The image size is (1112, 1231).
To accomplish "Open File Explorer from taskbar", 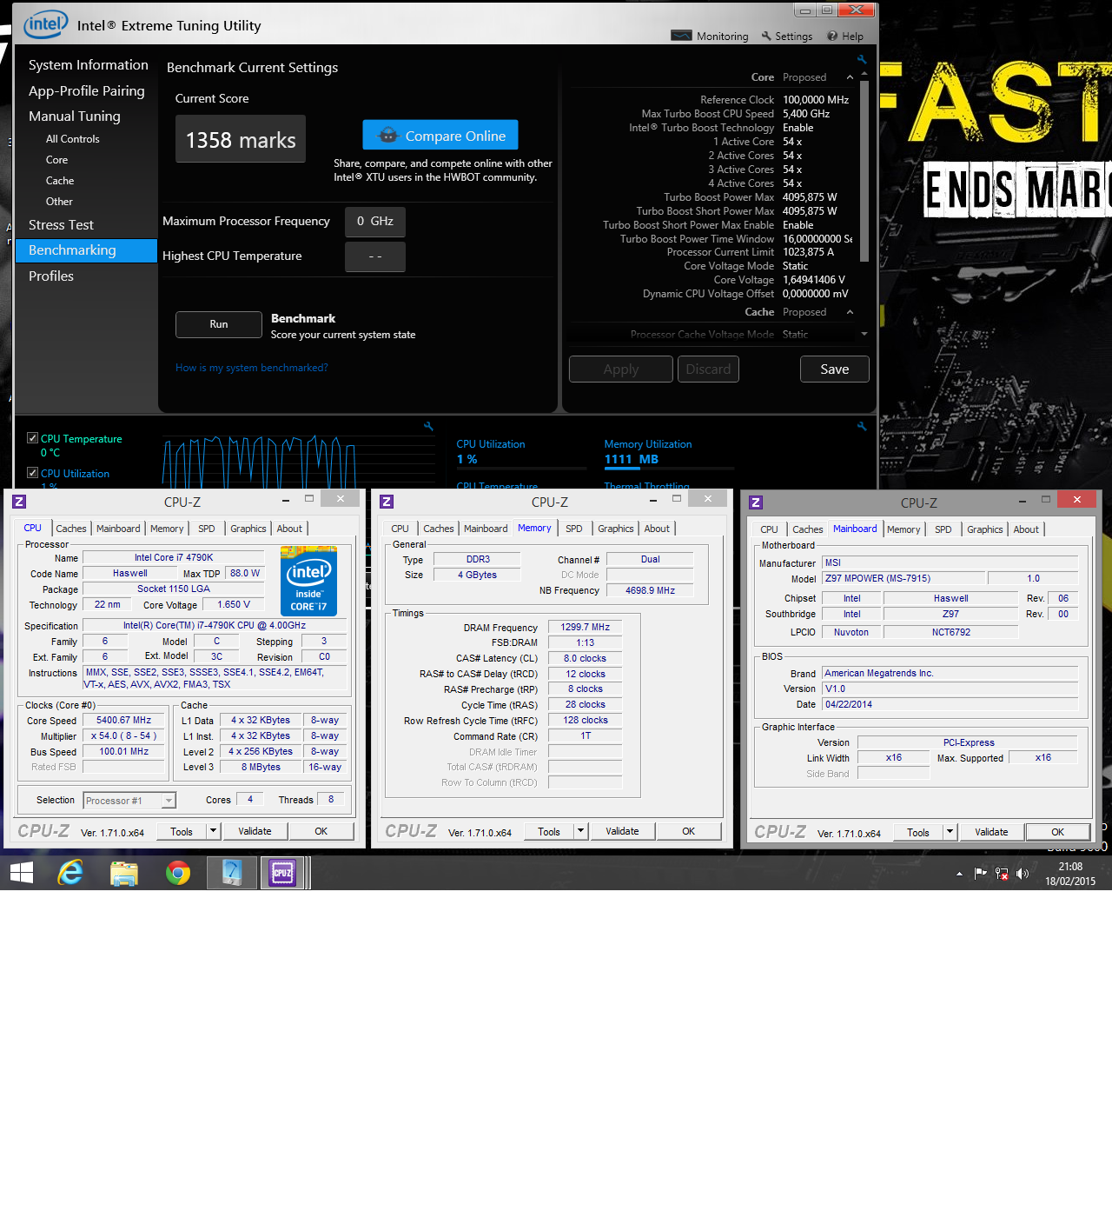I will pos(124,873).
